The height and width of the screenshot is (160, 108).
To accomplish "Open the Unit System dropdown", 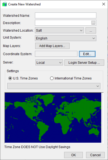I will [66, 38].
